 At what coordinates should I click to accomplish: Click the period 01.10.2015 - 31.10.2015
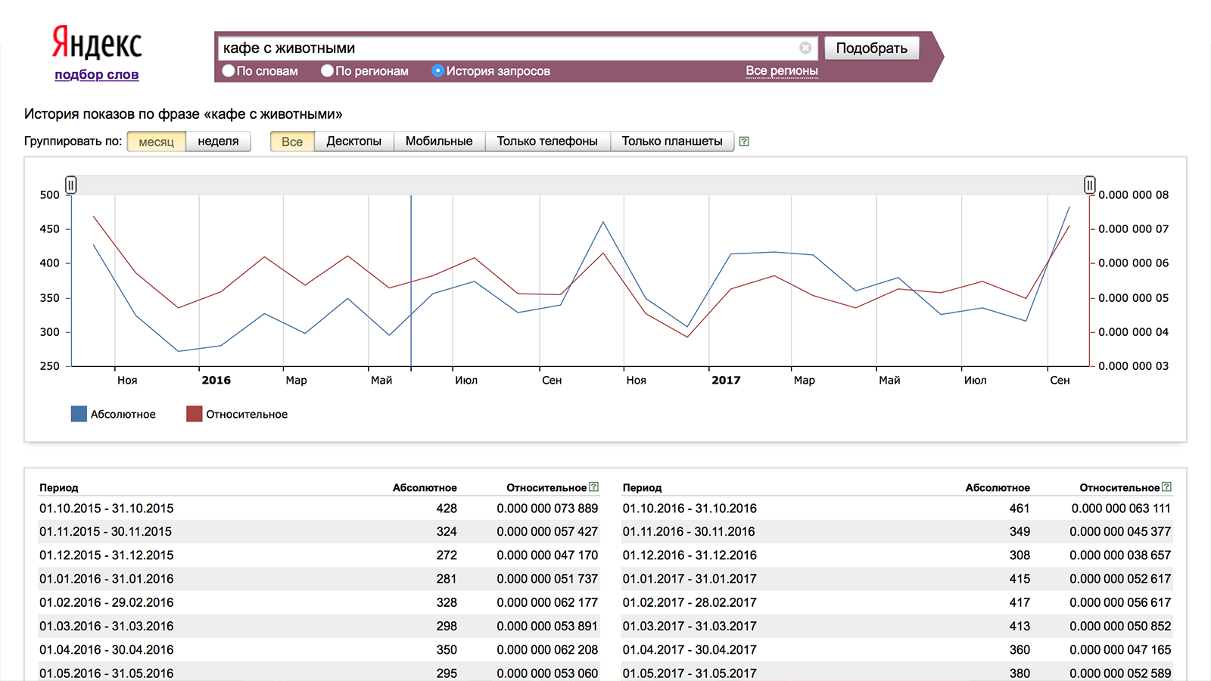coord(107,508)
